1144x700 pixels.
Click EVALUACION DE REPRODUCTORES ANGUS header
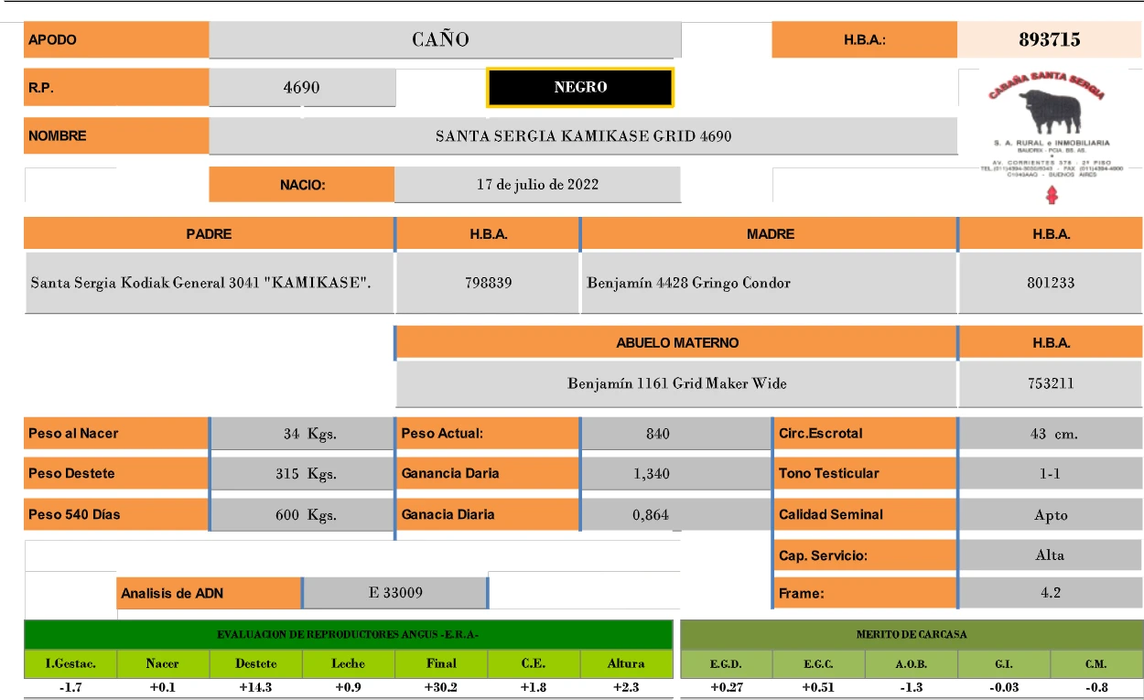pyautogui.click(x=348, y=634)
